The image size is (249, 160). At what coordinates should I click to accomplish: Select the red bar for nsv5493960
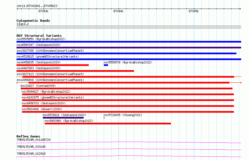click(108, 124)
